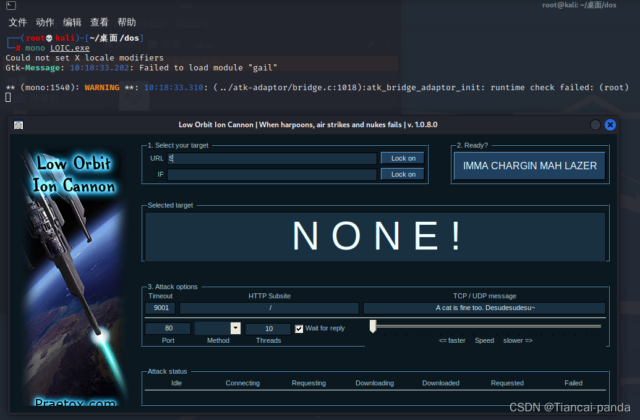Minimize the Low Orbit Ion Cannon window
This screenshot has height=420, width=640.
[595, 125]
